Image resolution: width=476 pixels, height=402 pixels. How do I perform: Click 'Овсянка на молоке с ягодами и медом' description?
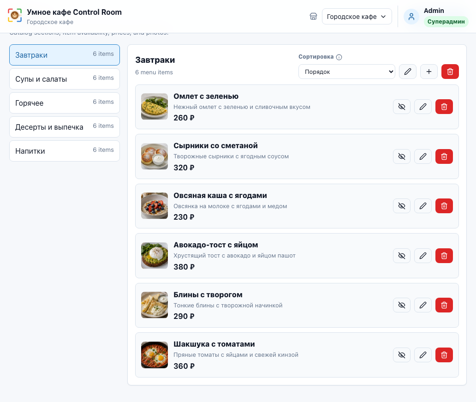230,206
